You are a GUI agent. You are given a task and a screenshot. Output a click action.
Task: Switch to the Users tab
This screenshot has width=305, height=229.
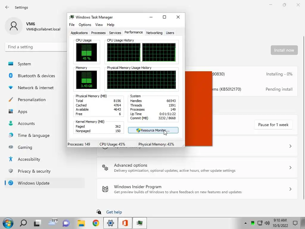tap(170, 33)
